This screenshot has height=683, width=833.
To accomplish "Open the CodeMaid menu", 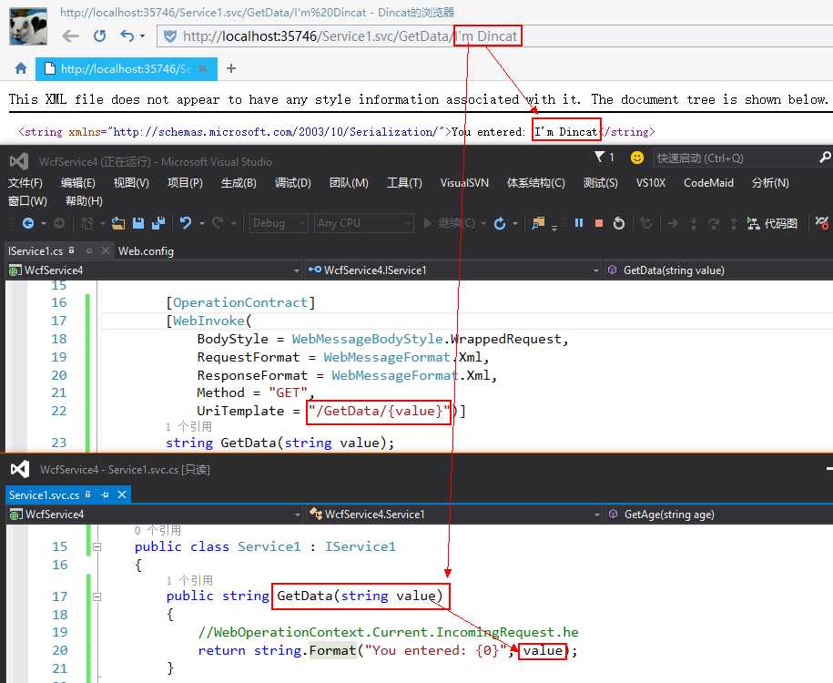I will [708, 183].
